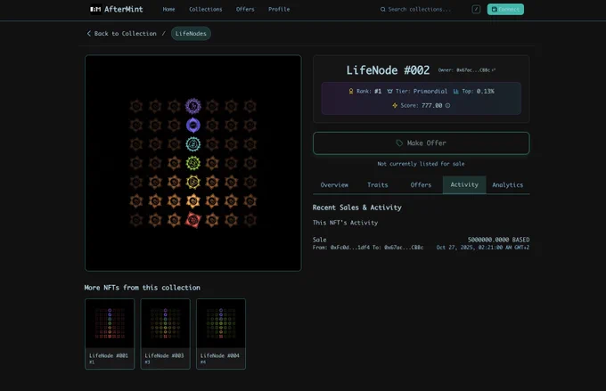Open the Collections menu item
Image resolution: width=606 pixels, height=391 pixels.
click(206, 9)
